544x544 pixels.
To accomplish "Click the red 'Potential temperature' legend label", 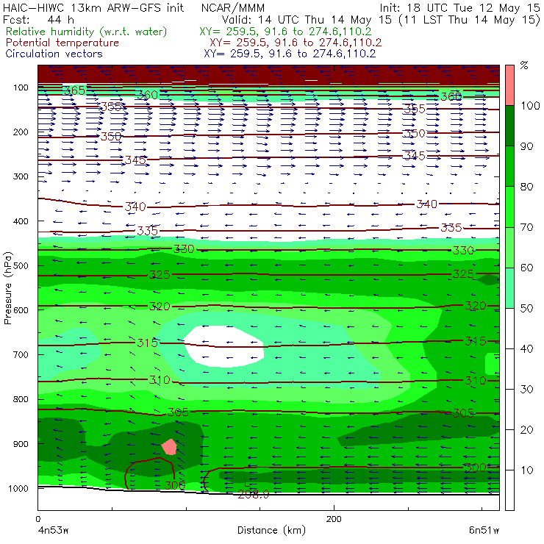I will pos(62,43).
